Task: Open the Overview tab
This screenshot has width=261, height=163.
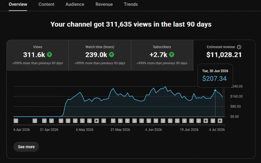Action: pyautogui.click(x=18, y=4)
